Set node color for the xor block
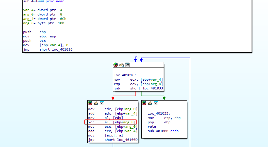Image resolution: width=268 pixels, height=147 pixels. [x=90, y=103]
